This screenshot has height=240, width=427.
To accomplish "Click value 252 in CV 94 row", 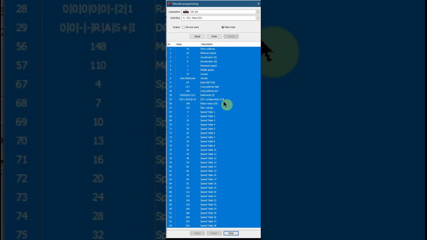I will [187, 226].
